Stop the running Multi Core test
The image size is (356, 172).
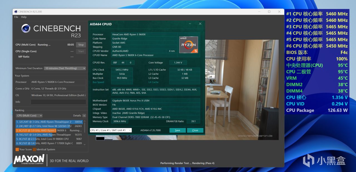click(81, 44)
